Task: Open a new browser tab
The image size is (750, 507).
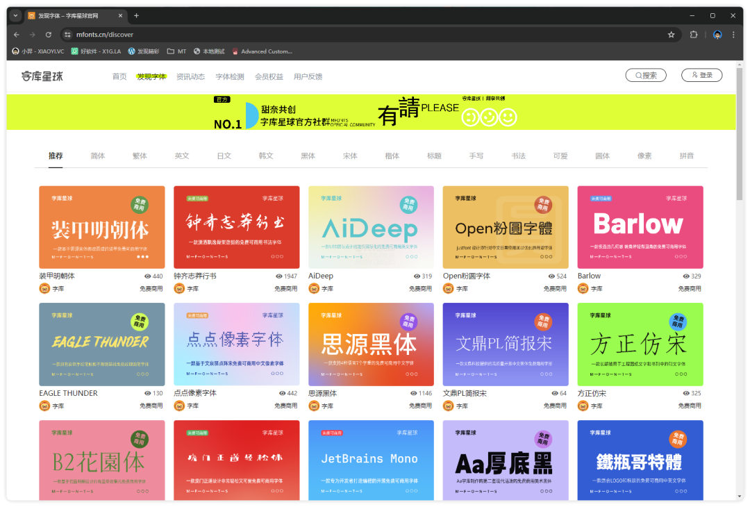Action: pyautogui.click(x=136, y=16)
